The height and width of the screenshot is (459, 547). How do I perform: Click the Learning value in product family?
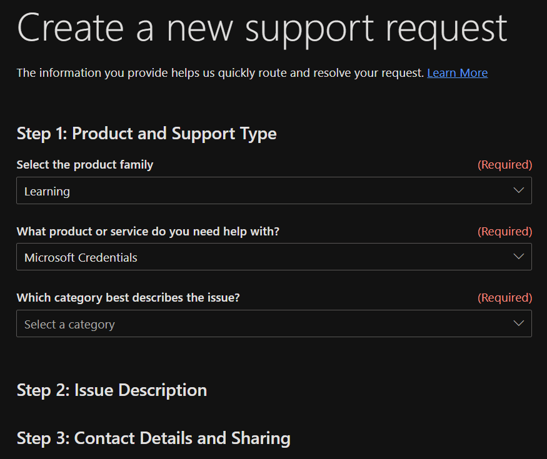click(x=47, y=191)
